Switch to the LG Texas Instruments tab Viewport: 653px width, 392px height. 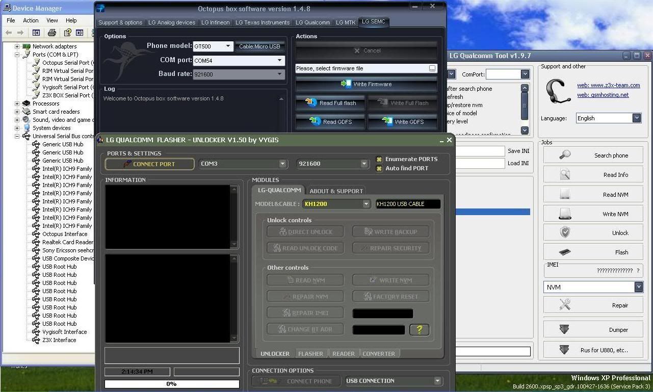(263, 22)
